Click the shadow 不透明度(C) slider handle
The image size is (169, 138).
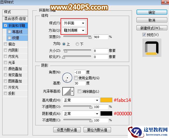91,121
